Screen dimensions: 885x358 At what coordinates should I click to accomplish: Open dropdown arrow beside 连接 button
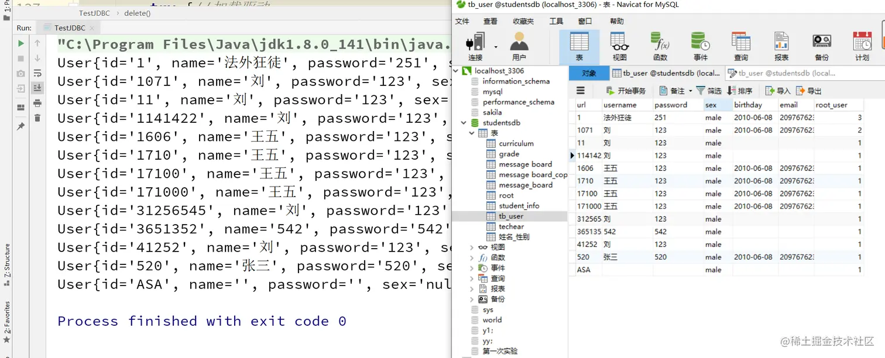pos(495,47)
